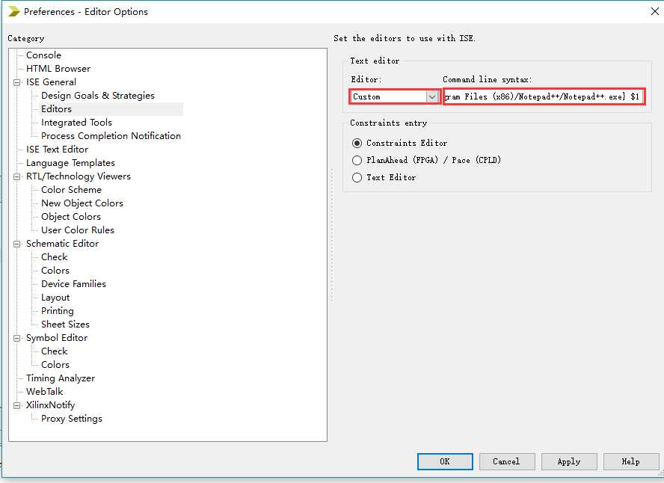
Task: Click the Xilinx ISE title bar icon
Action: pyautogui.click(x=14, y=11)
